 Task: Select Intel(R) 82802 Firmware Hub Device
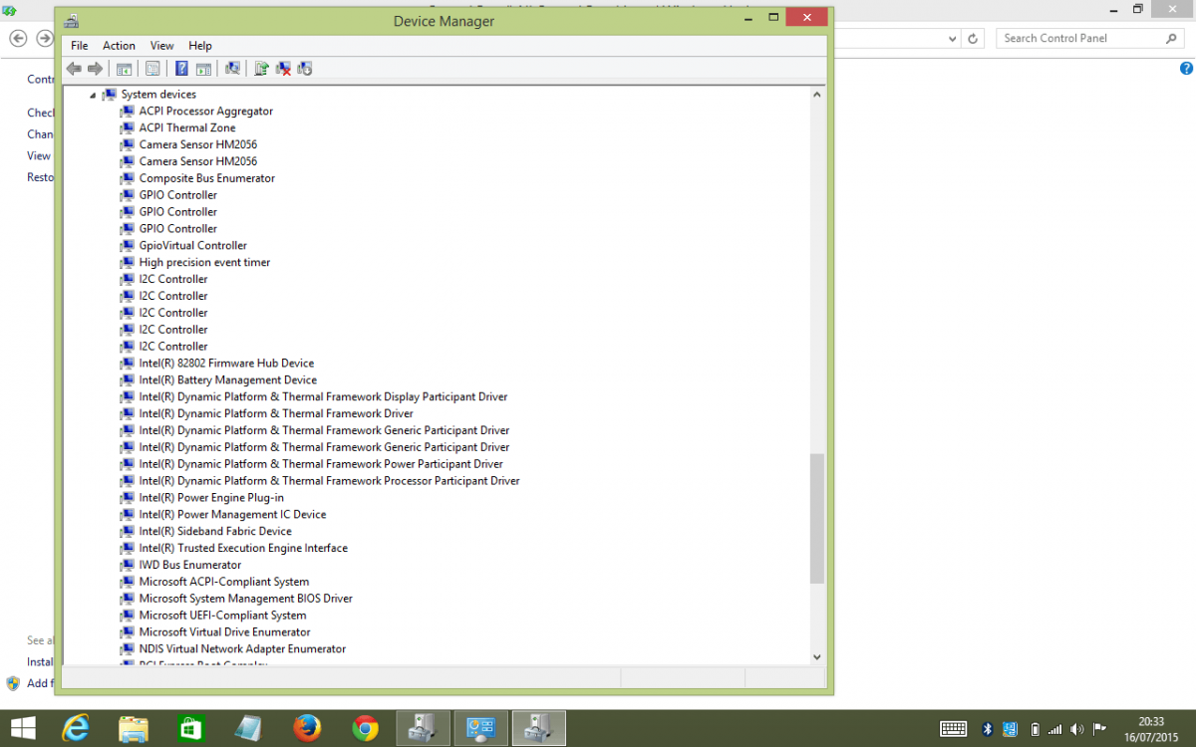pyautogui.click(x=226, y=364)
